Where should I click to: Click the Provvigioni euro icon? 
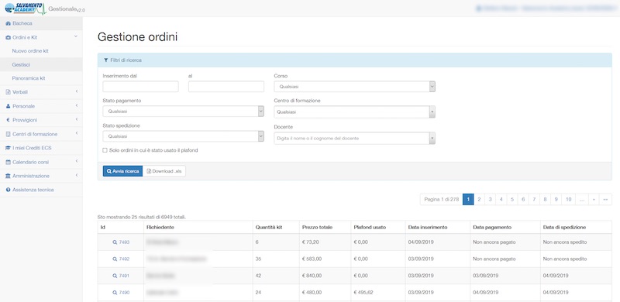9,120
